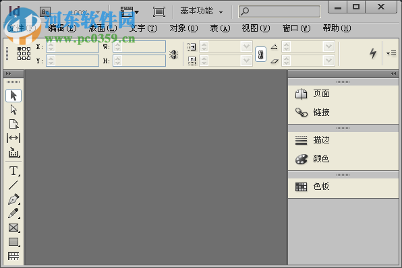Open the 对象(O) menu
This screenshot has width=402, height=268.
tap(183, 28)
